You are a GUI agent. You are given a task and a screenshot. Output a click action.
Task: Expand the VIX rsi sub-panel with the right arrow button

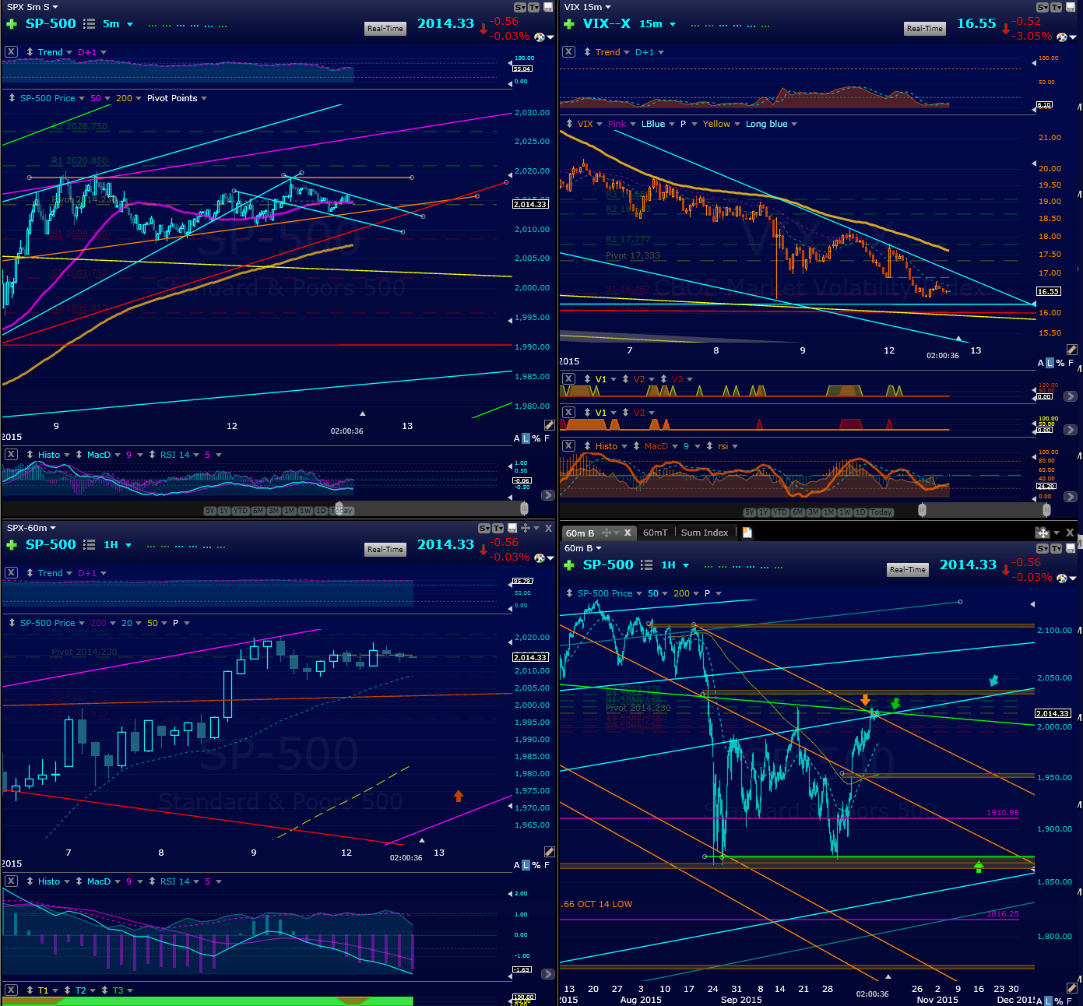(1071, 497)
